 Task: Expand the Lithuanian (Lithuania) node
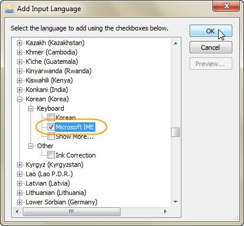pos(19,193)
